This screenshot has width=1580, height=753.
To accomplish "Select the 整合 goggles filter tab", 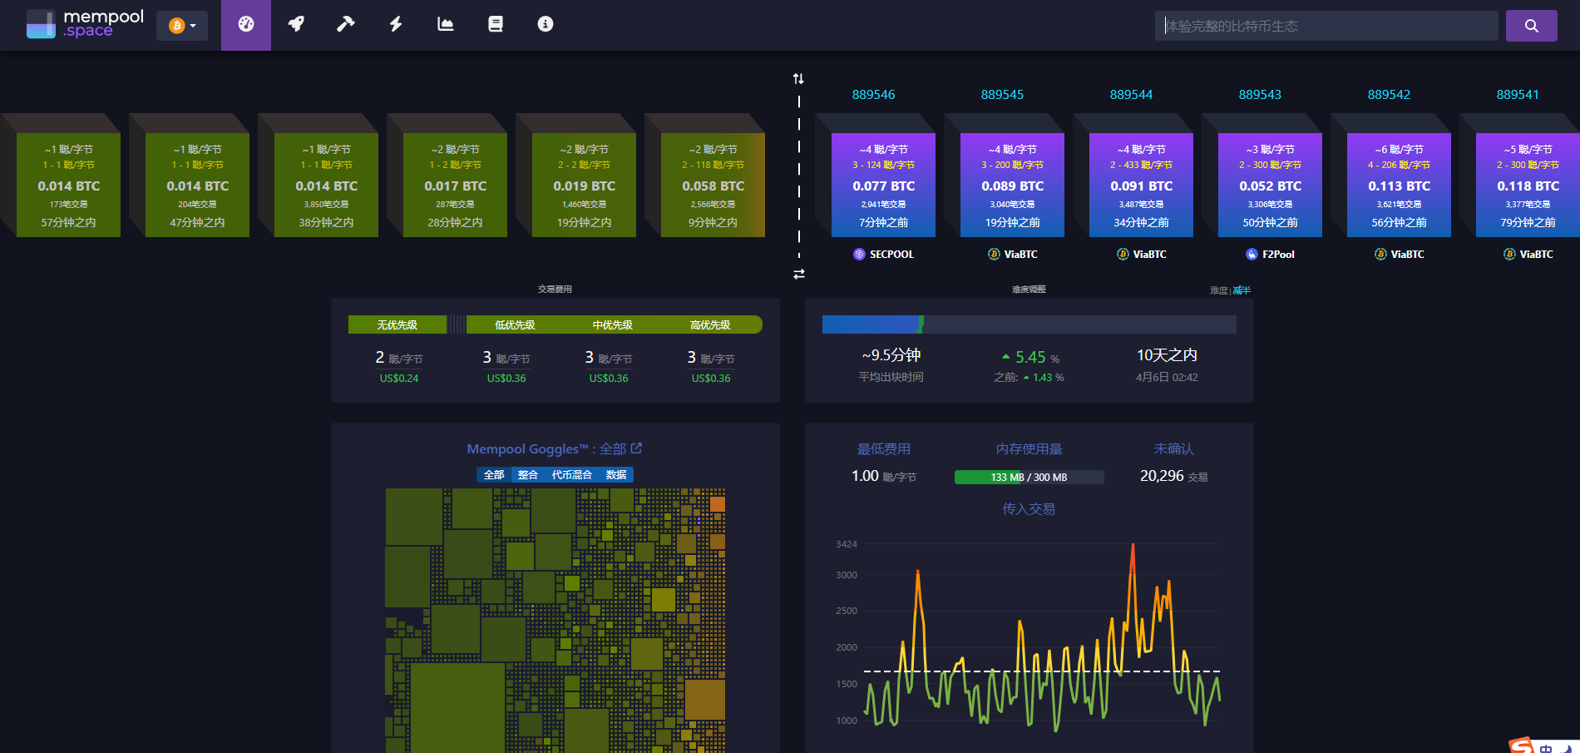I will pyautogui.click(x=528, y=474).
